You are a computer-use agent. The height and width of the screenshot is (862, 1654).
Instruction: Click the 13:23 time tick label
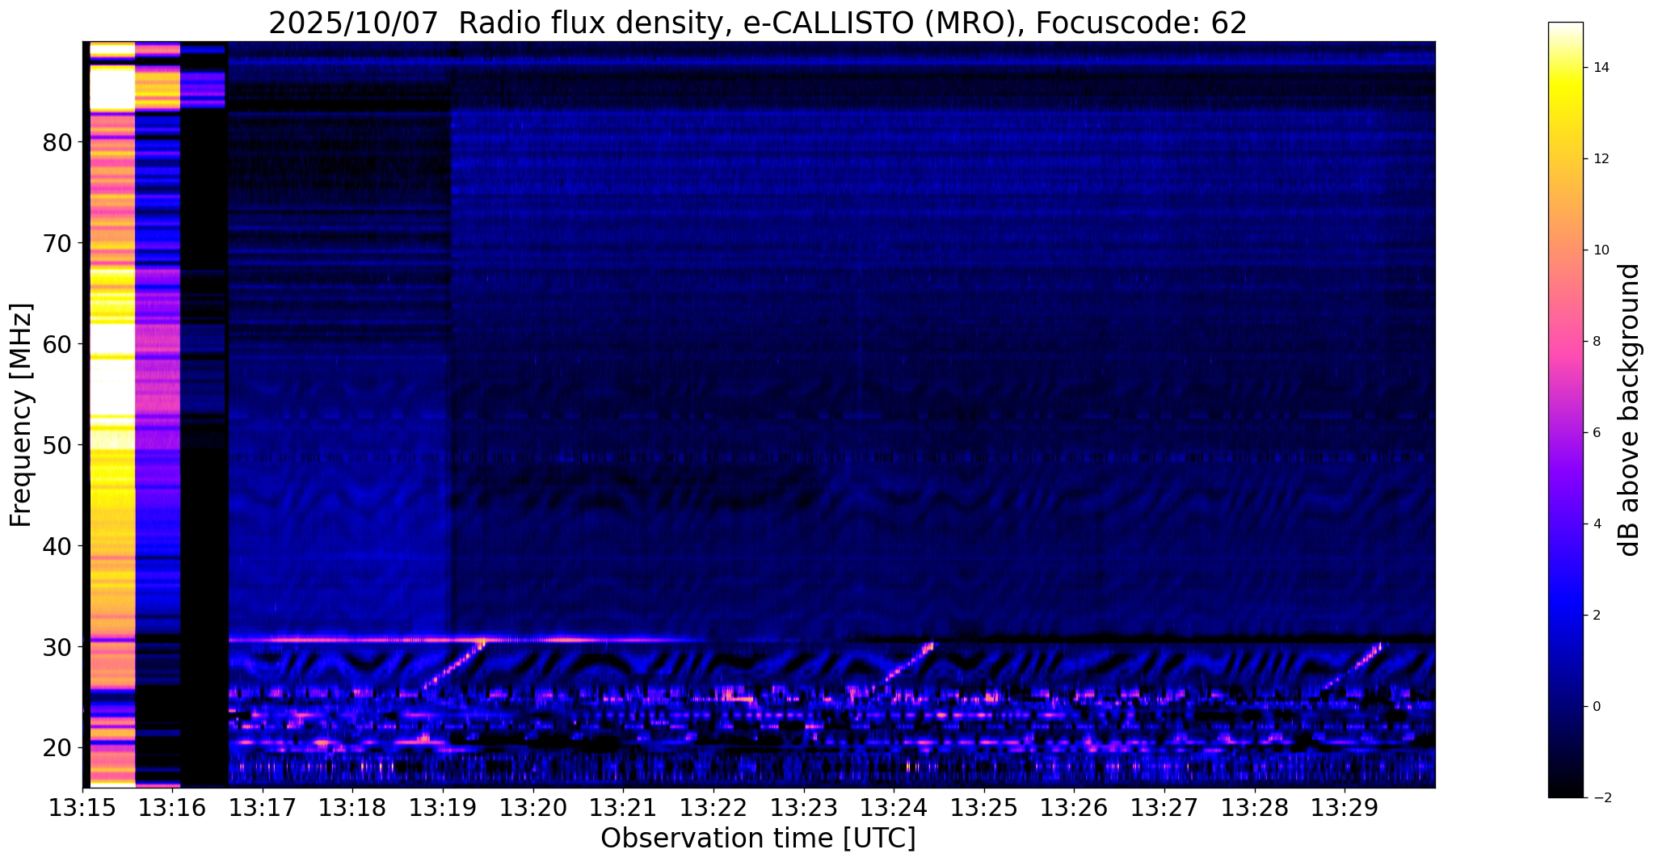[803, 808]
